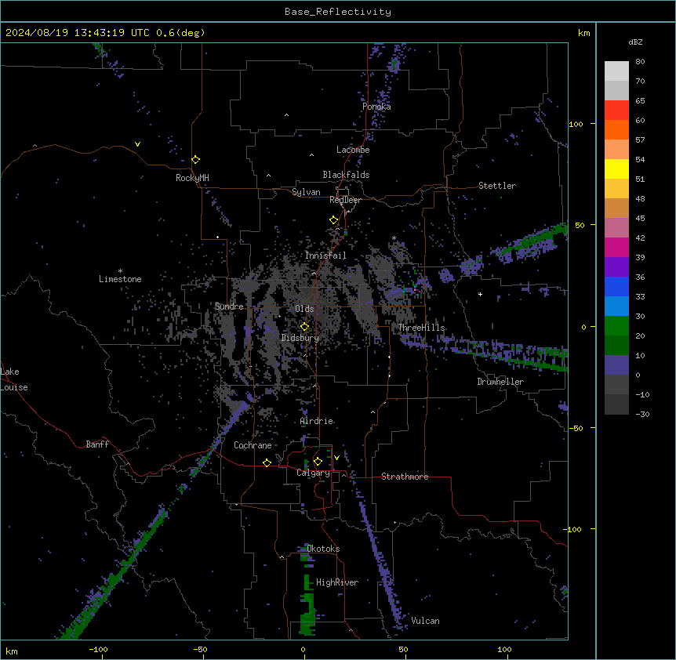Click the Base_Reflectivity title text
The height and width of the screenshot is (660, 676).
[x=337, y=12]
